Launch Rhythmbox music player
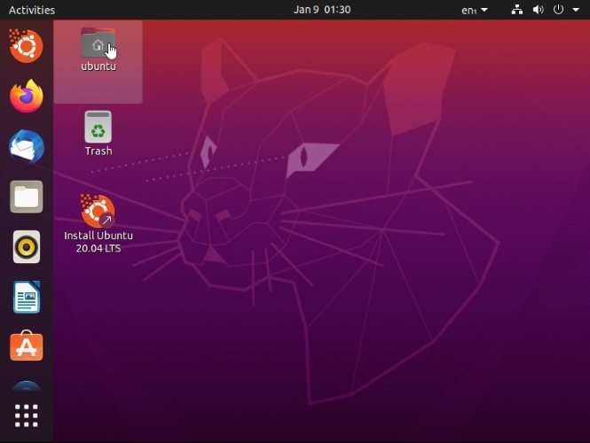 coord(26,246)
